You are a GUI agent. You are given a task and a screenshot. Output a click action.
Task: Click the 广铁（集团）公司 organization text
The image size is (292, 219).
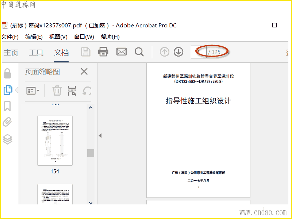198,173
